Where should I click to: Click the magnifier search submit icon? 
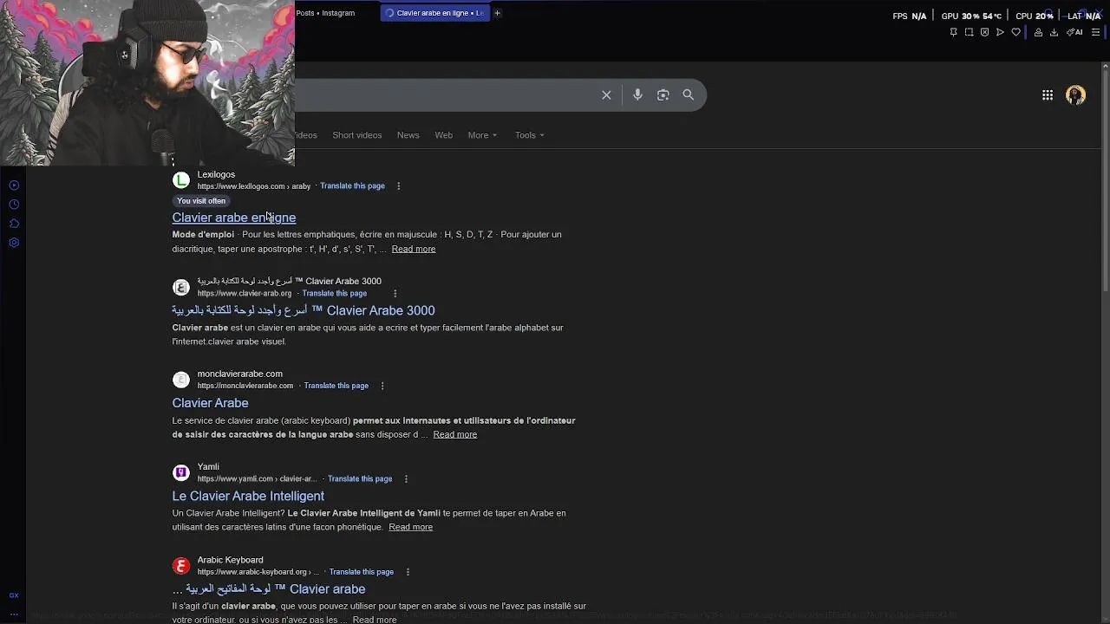[688, 95]
